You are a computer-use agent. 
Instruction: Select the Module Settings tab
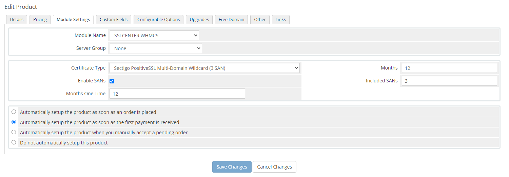pos(73,19)
